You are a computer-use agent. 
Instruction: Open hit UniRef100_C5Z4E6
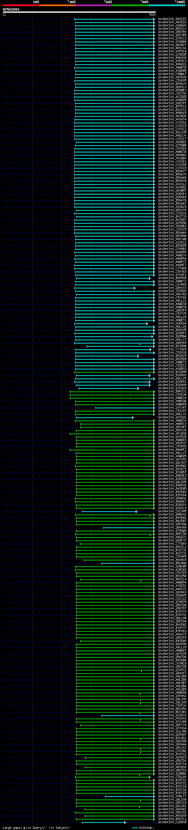point(172,148)
